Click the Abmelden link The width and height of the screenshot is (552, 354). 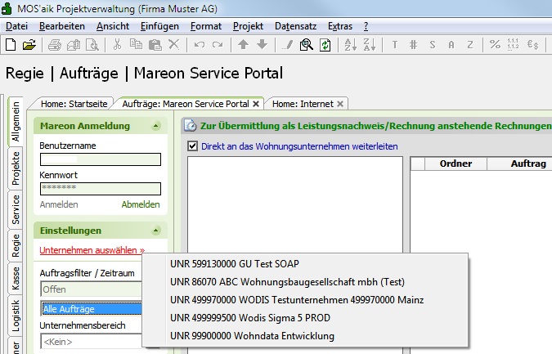pos(141,204)
